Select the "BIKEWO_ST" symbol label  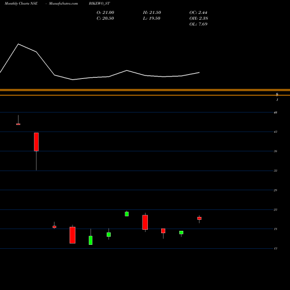pyautogui.click(x=99, y=3)
